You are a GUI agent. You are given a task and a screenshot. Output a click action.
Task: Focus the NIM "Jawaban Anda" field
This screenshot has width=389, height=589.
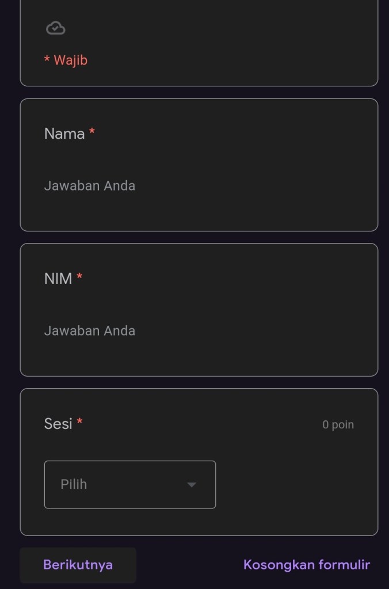(x=90, y=331)
